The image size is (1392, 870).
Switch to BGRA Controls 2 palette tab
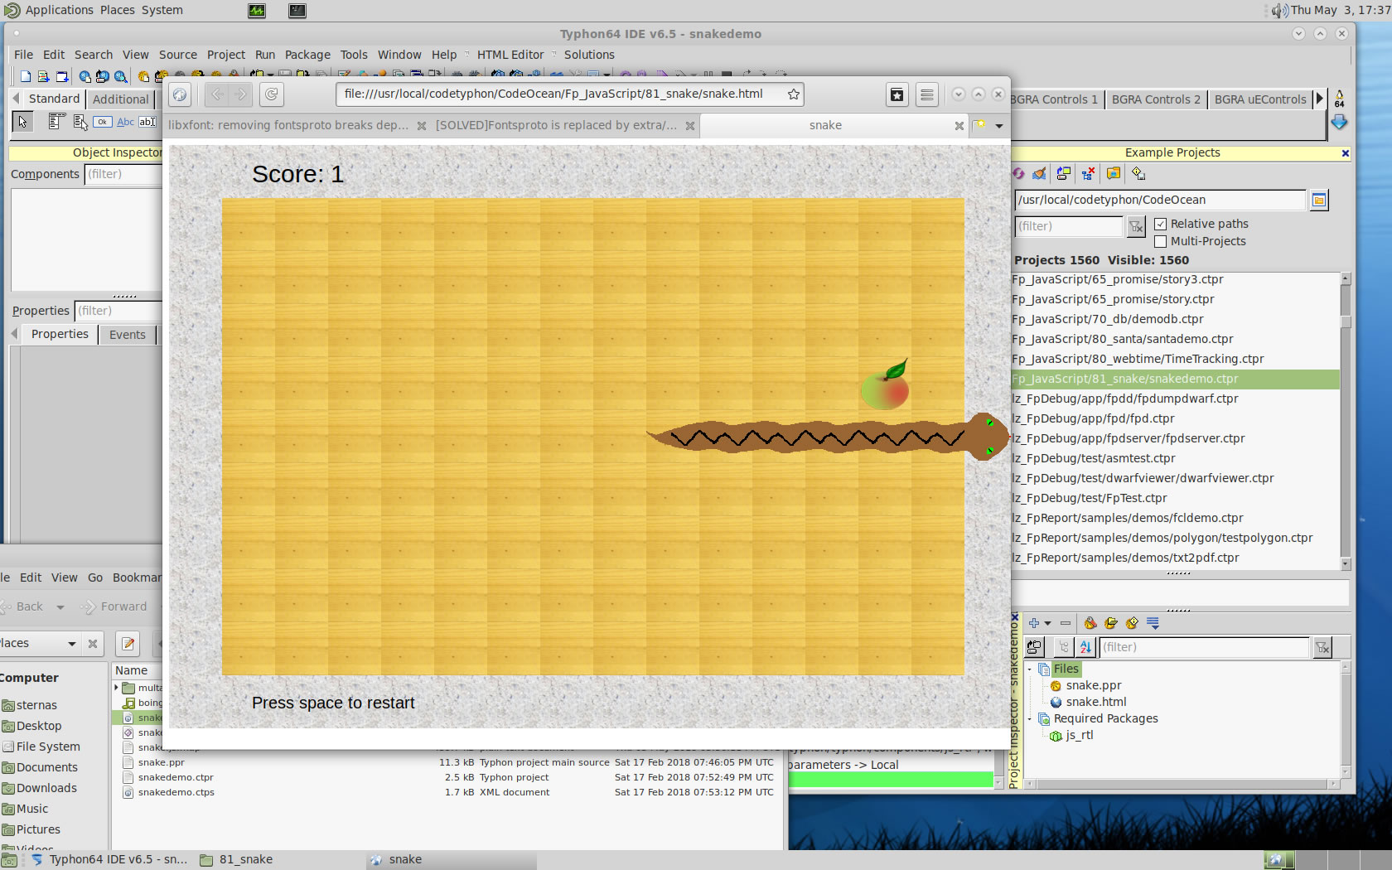pyautogui.click(x=1156, y=99)
